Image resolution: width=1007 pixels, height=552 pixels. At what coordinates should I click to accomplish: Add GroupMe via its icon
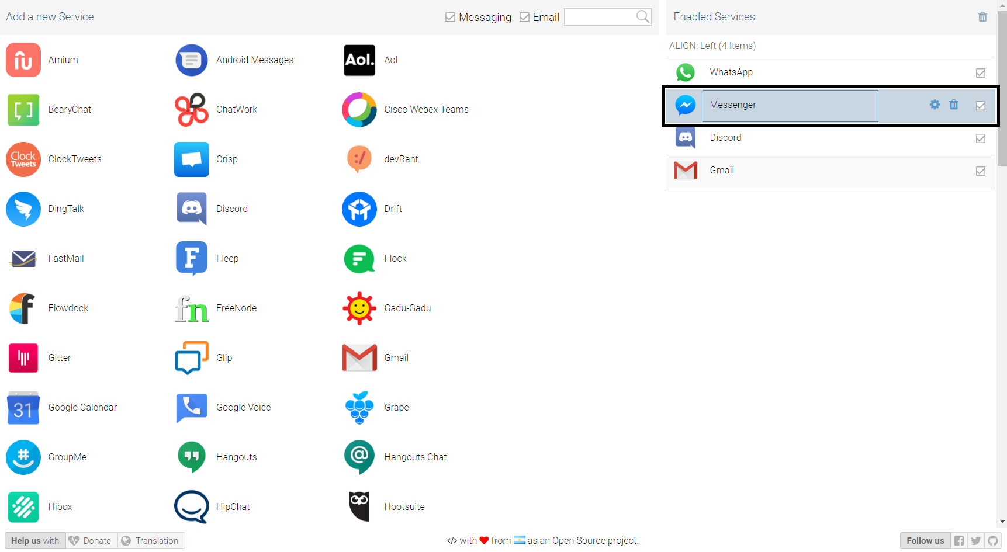tap(23, 457)
